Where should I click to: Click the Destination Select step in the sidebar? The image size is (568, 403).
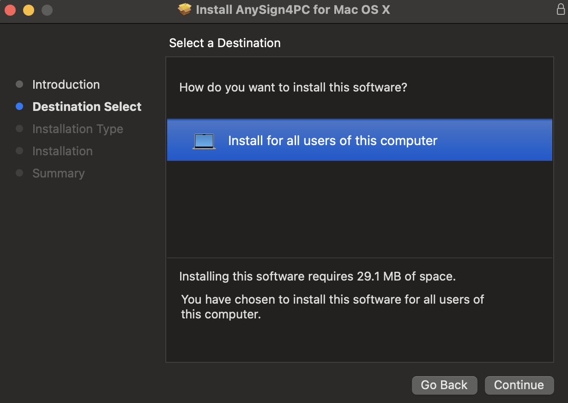[x=87, y=107]
